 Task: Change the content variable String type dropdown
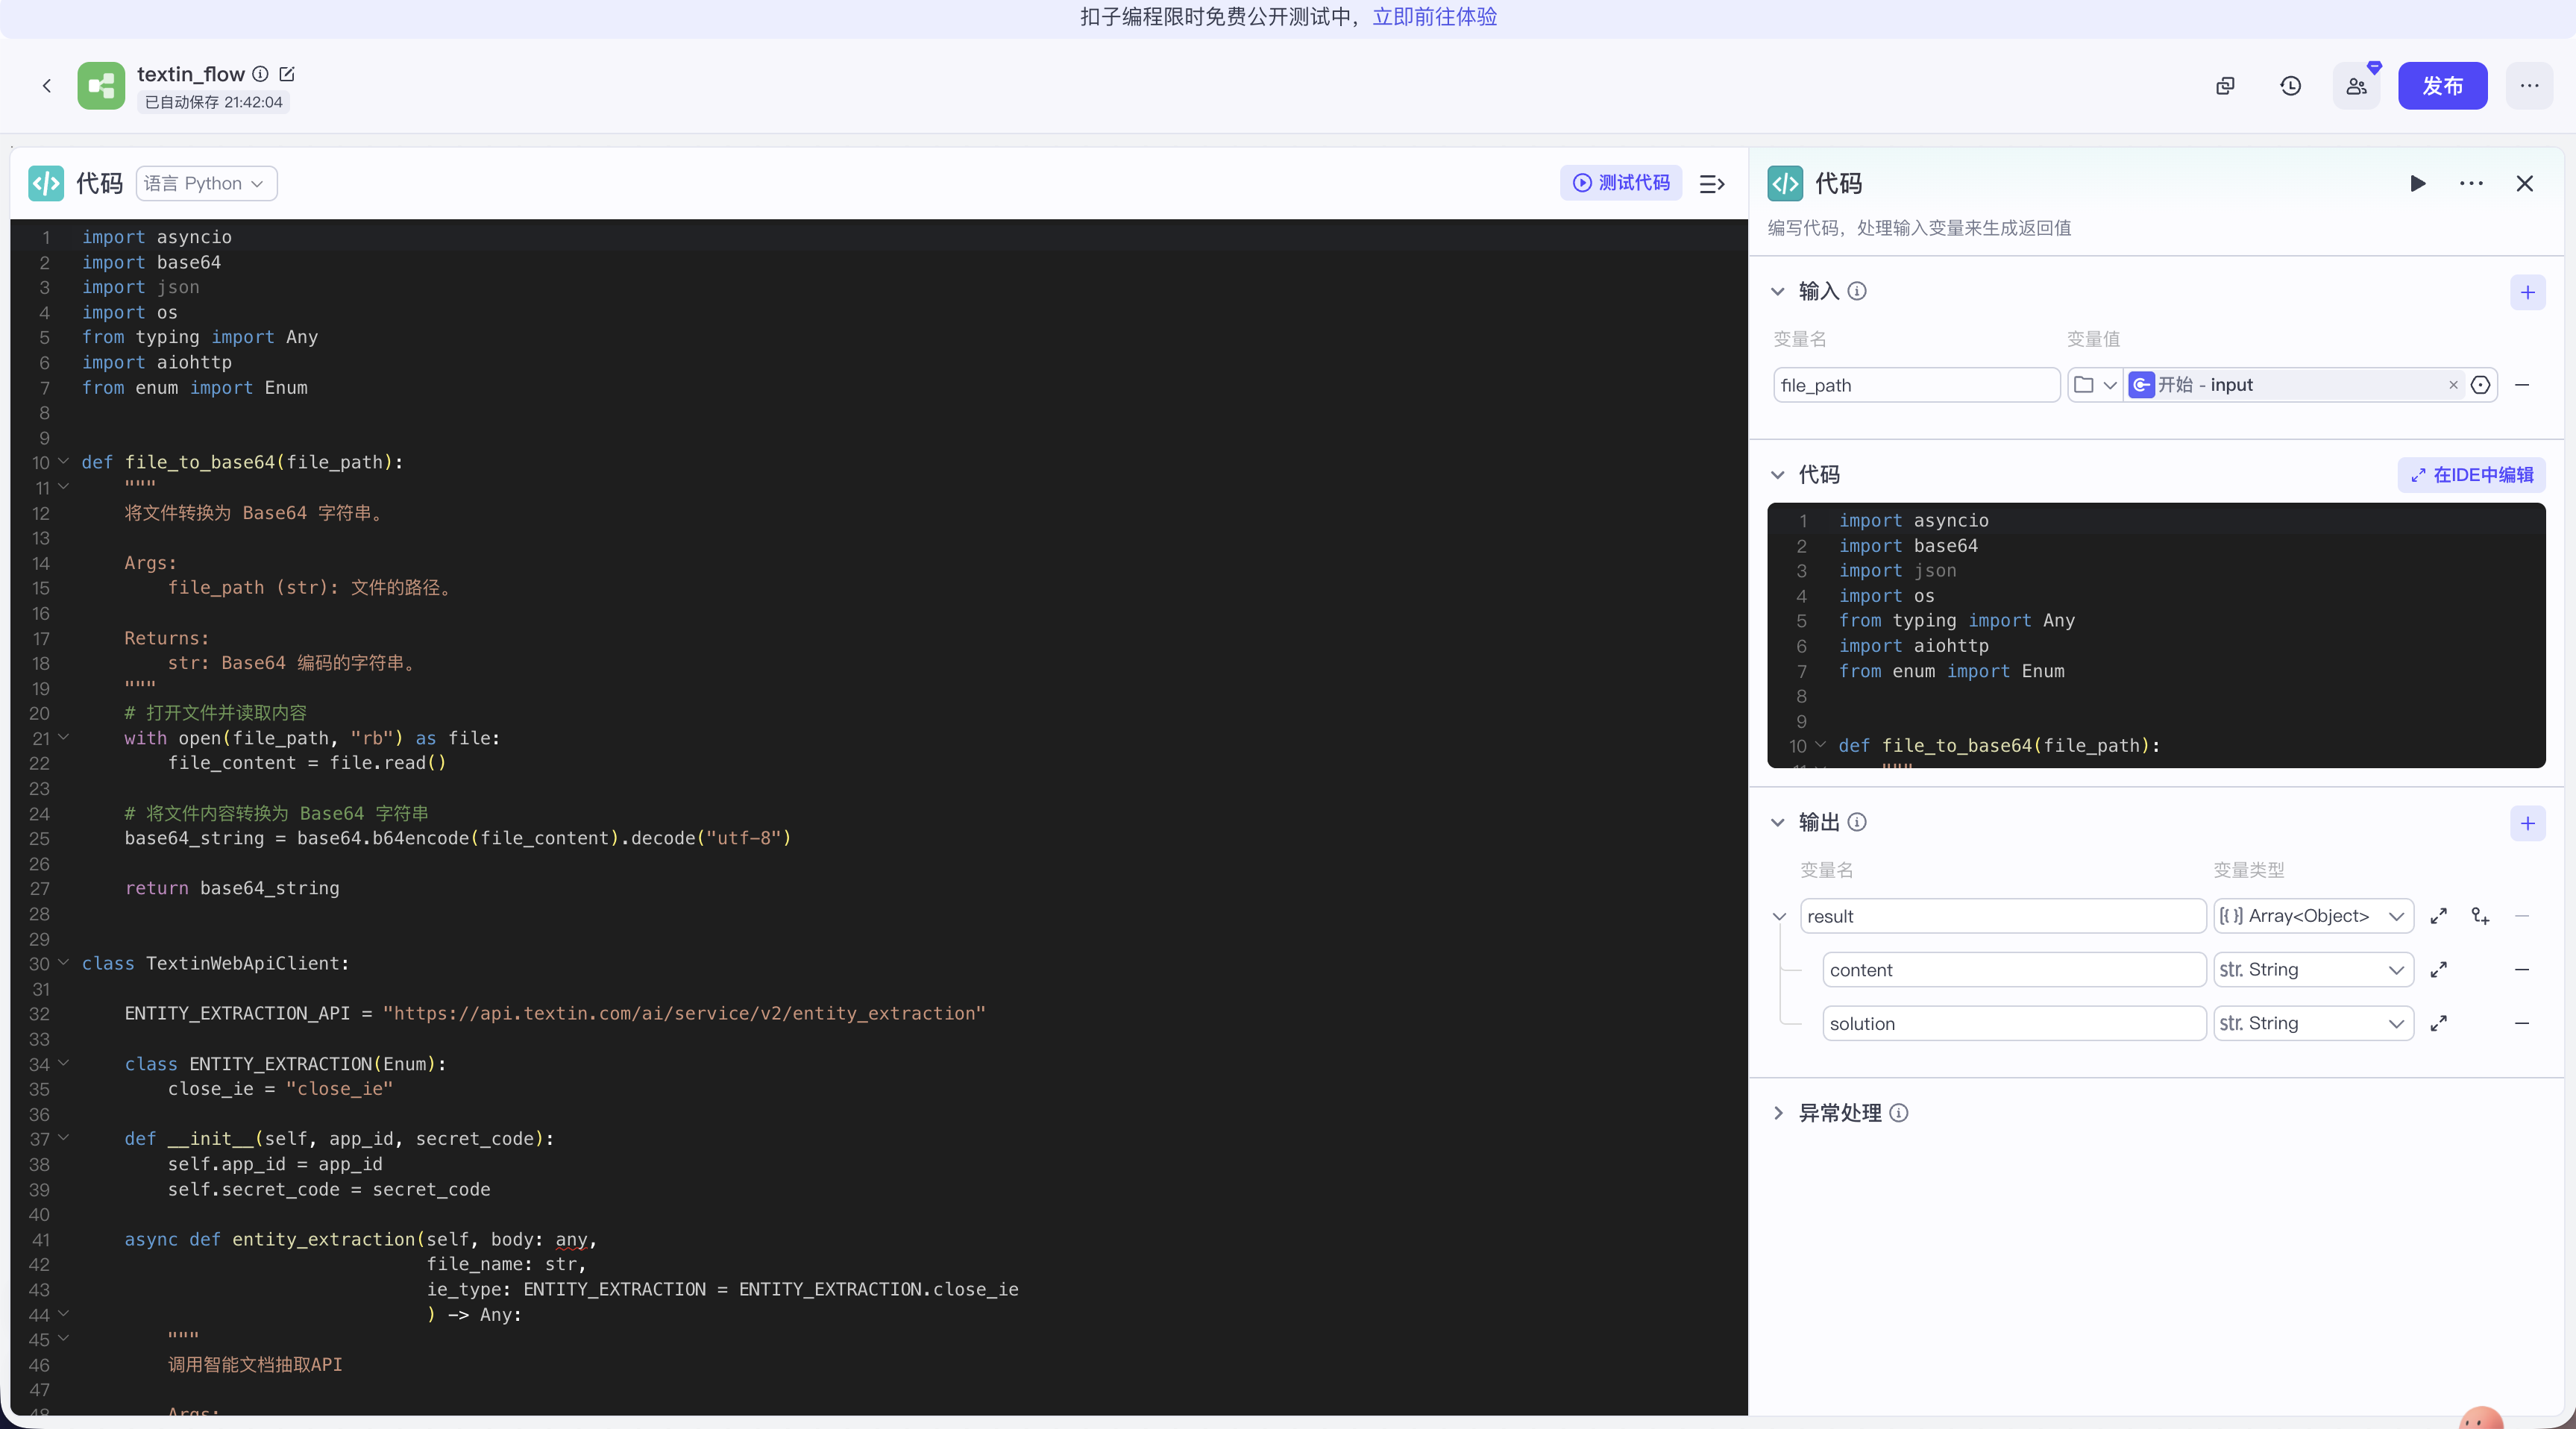pyautogui.click(x=2312, y=969)
